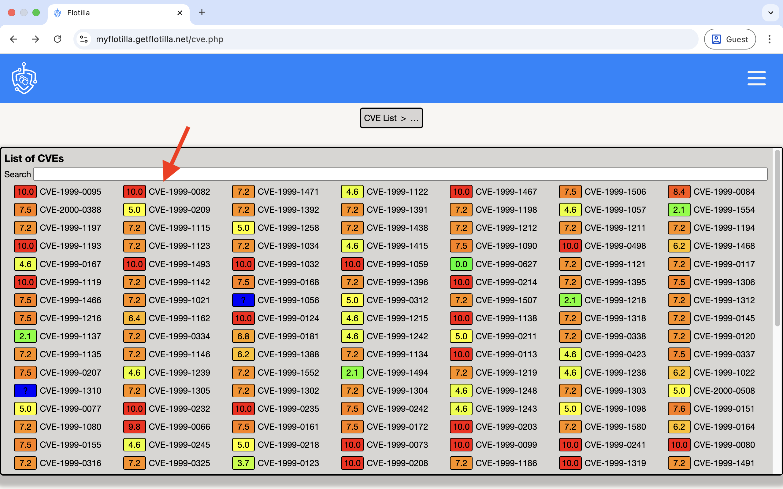Screen dimensions: 783x489
Task: Open the hamburger menu
Action: pyautogui.click(x=756, y=78)
